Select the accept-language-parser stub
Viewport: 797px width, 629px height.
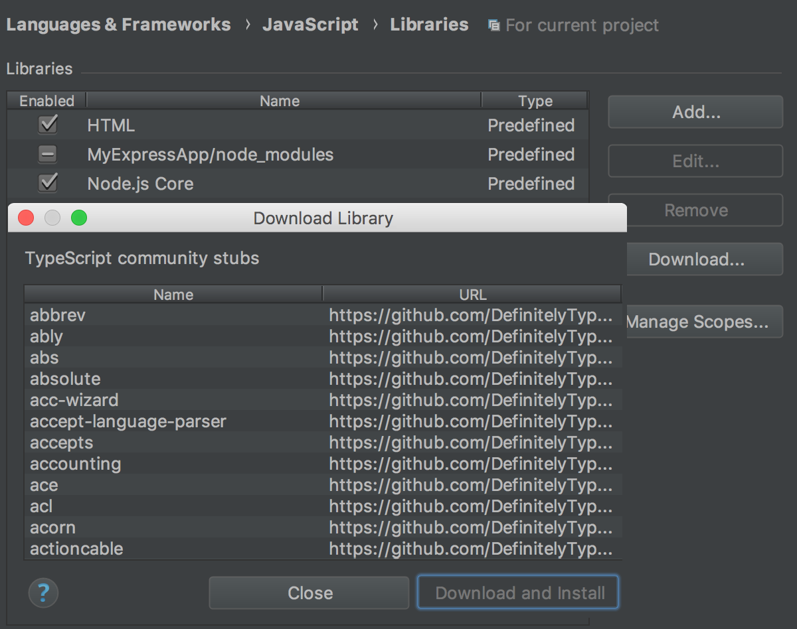tap(128, 421)
